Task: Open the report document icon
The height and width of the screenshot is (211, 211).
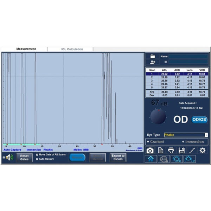Action: click(160, 151)
